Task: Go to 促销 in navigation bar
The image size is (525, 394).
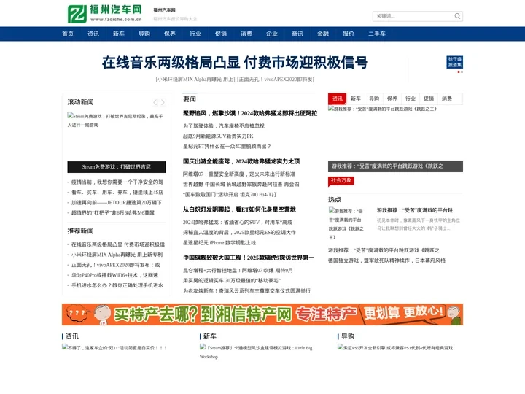Action: click(221, 34)
